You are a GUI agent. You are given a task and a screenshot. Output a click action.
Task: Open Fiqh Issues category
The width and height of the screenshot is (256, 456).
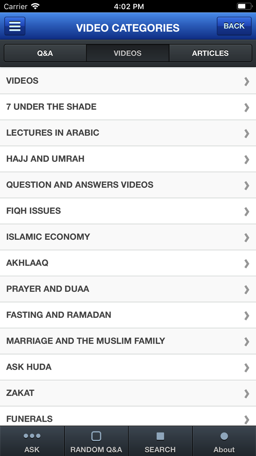pos(128,211)
